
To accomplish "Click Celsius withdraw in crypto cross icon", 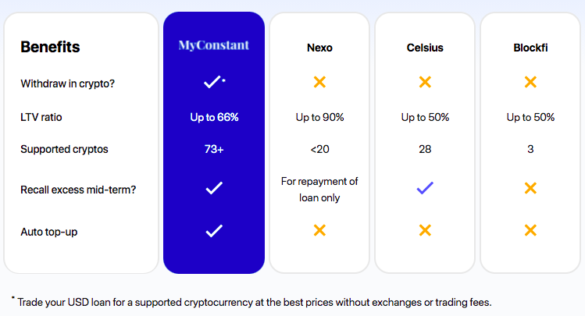I will pyautogui.click(x=425, y=82).
